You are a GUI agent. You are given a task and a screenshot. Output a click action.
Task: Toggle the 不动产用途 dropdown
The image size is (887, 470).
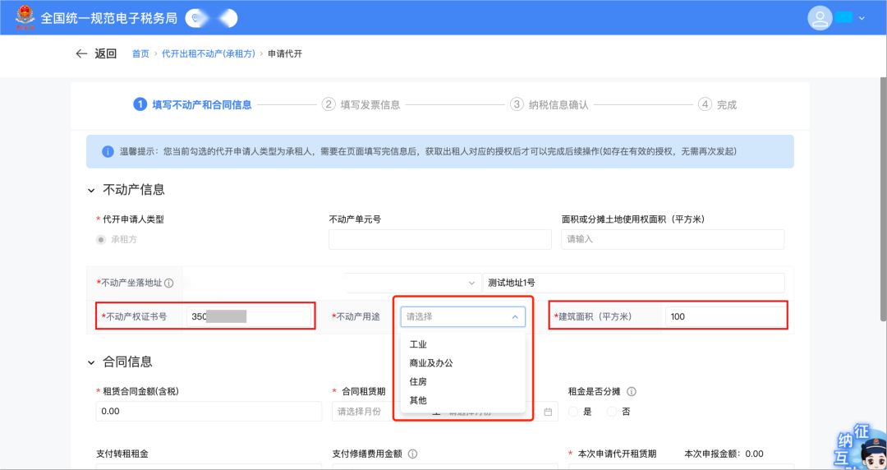[462, 317]
